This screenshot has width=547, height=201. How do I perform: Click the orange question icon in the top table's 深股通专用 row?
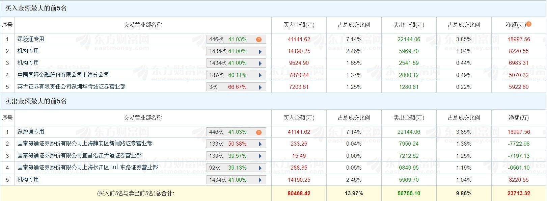[259, 40]
